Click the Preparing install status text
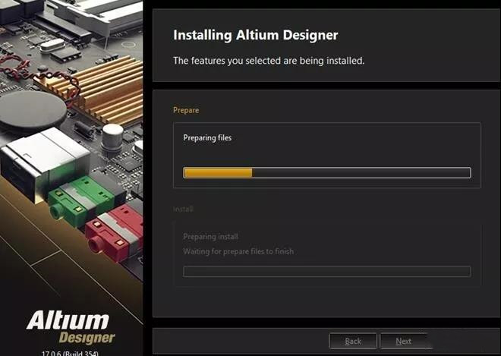The image size is (501, 356). tap(210, 237)
